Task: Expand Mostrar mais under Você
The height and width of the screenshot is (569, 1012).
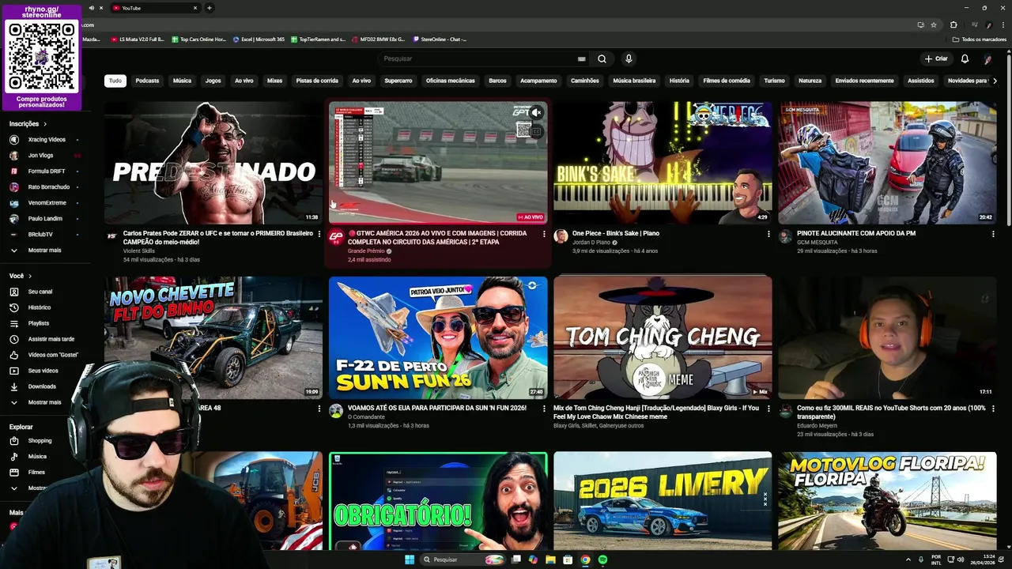Action: 43,402
